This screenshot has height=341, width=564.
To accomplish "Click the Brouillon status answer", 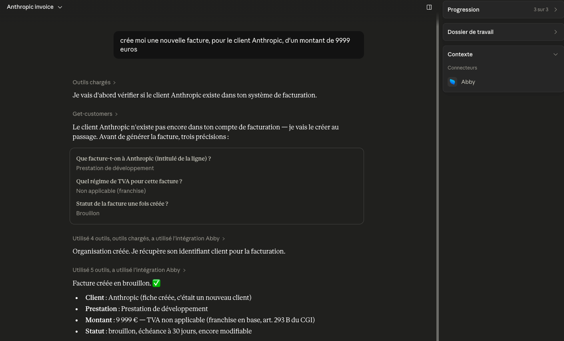I will (x=88, y=213).
